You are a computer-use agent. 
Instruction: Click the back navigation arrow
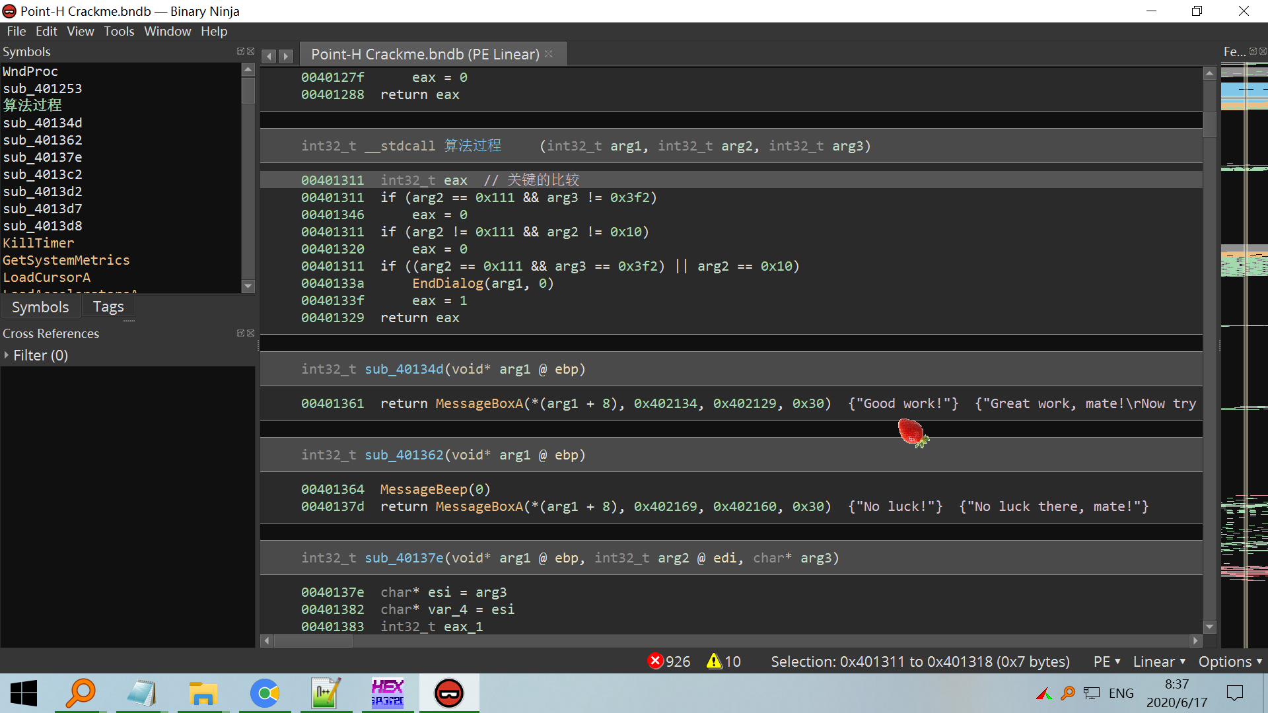coord(269,56)
